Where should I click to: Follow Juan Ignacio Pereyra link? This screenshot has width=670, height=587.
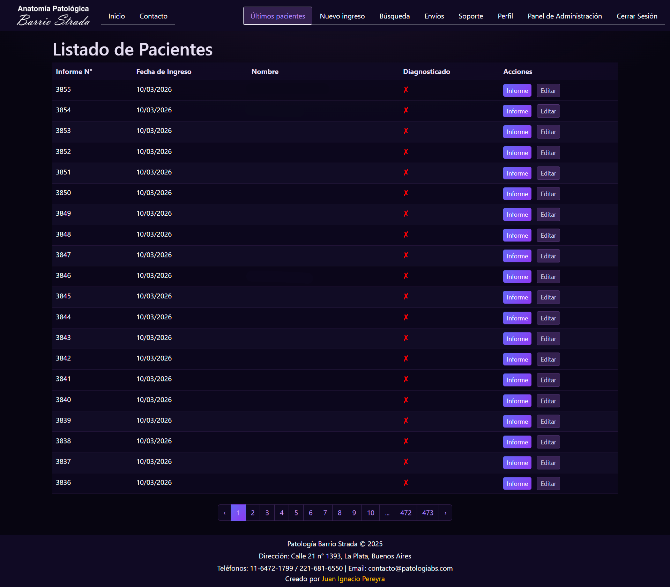pyautogui.click(x=353, y=579)
